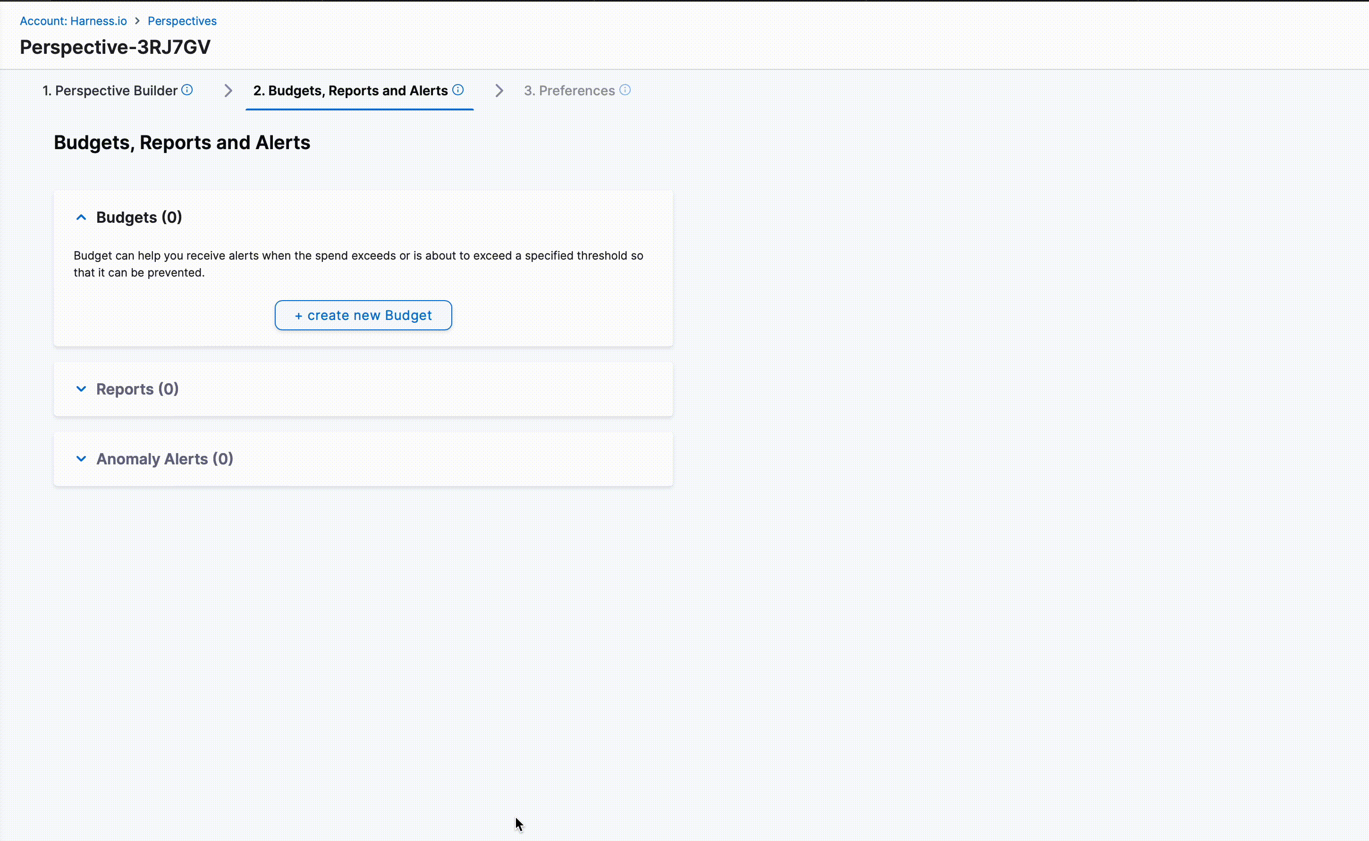Click info icon beside Preferences step
Viewport: 1369px width, 841px height.
(625, 90)
